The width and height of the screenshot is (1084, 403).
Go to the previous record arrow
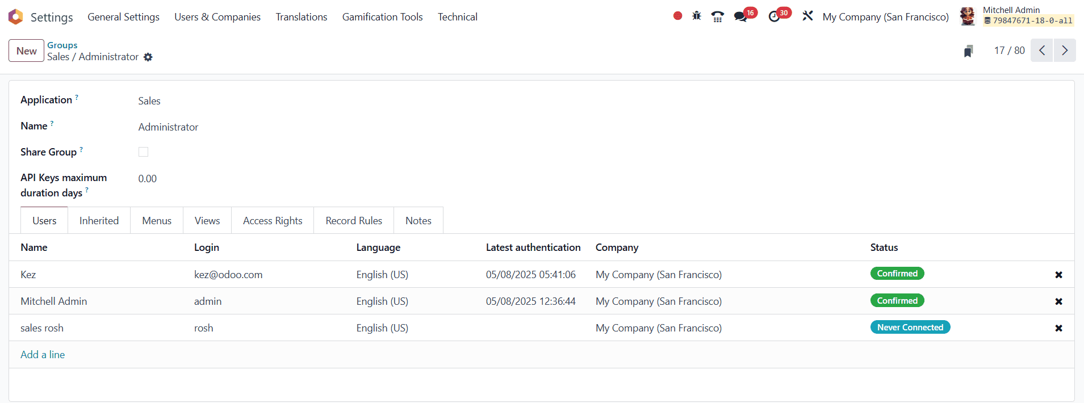(1042, 51)
